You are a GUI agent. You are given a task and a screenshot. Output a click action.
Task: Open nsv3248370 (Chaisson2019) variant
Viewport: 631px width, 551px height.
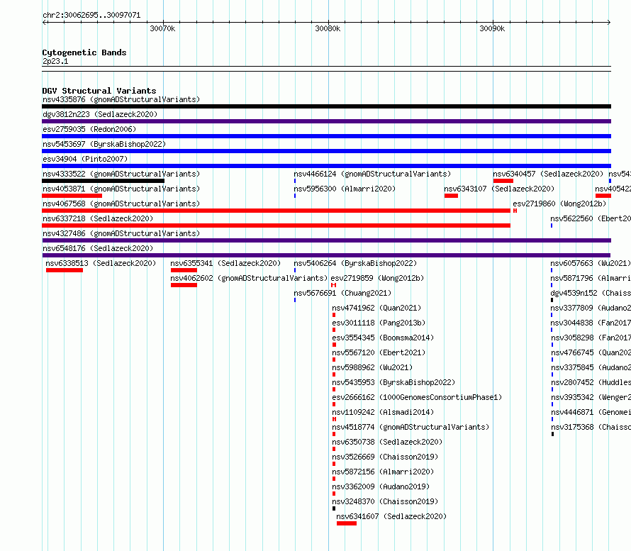click(385, 501)
